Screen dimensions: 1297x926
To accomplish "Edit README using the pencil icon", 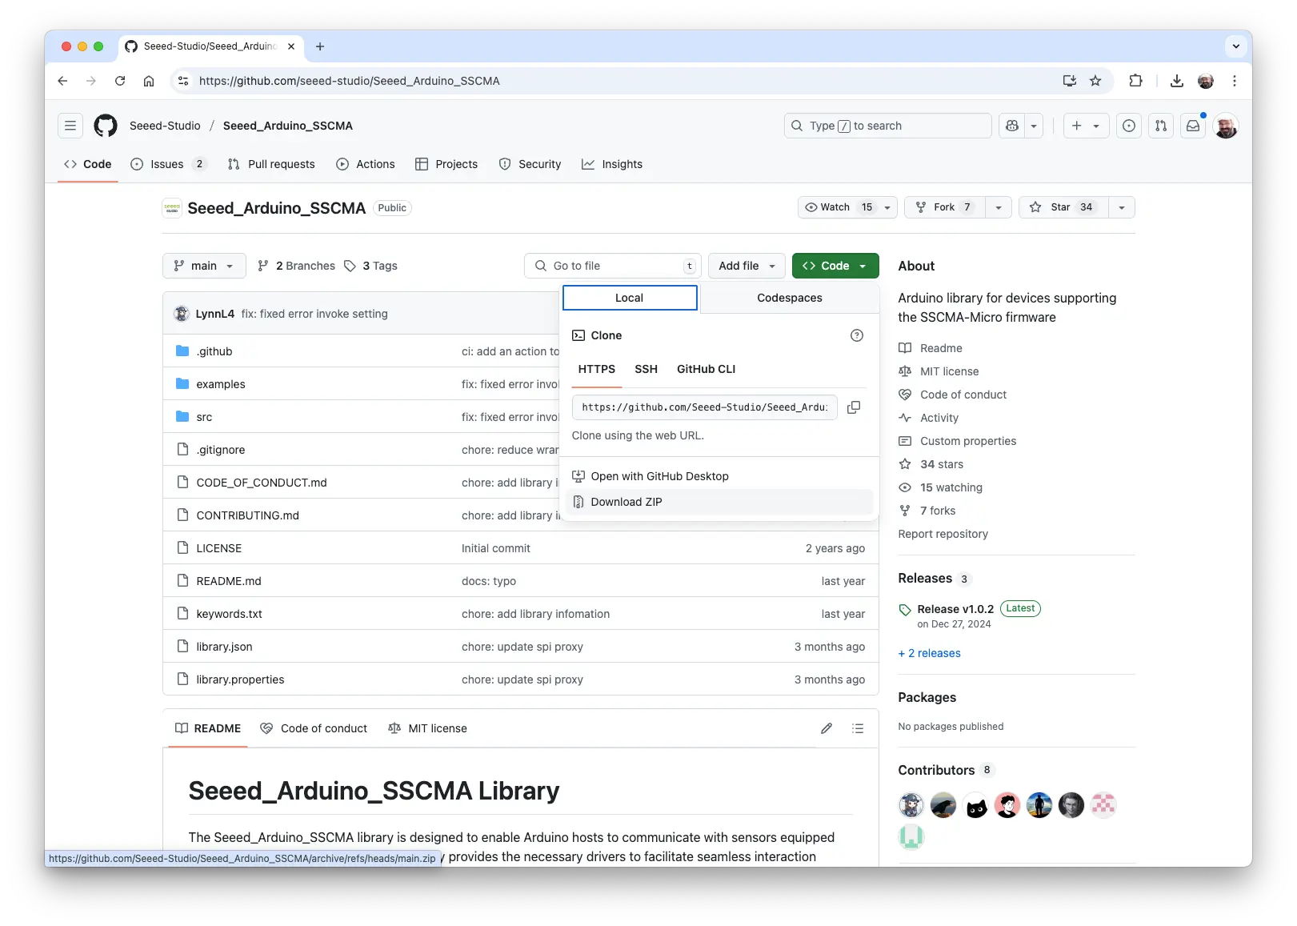I will click(x=827, y=728).
